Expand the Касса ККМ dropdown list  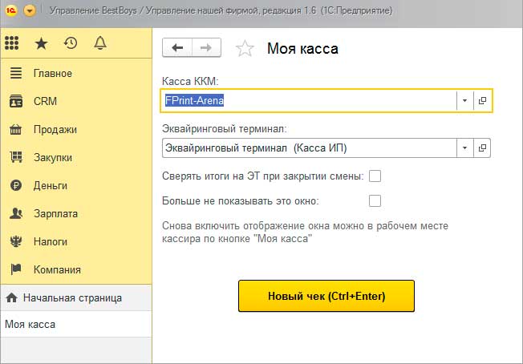(464, 100)
